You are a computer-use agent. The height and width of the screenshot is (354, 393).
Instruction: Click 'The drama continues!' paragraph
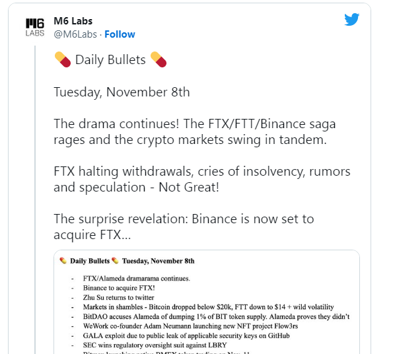point(194,132)
